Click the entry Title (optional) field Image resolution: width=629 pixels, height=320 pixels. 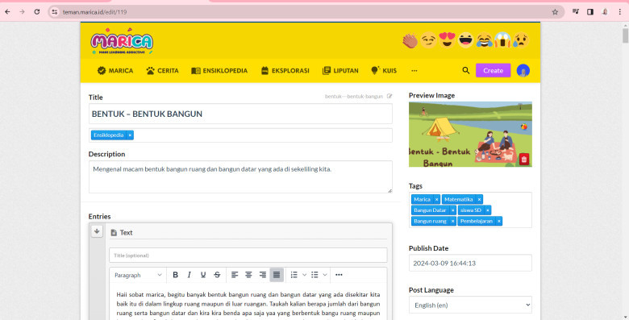coord(248,256)
